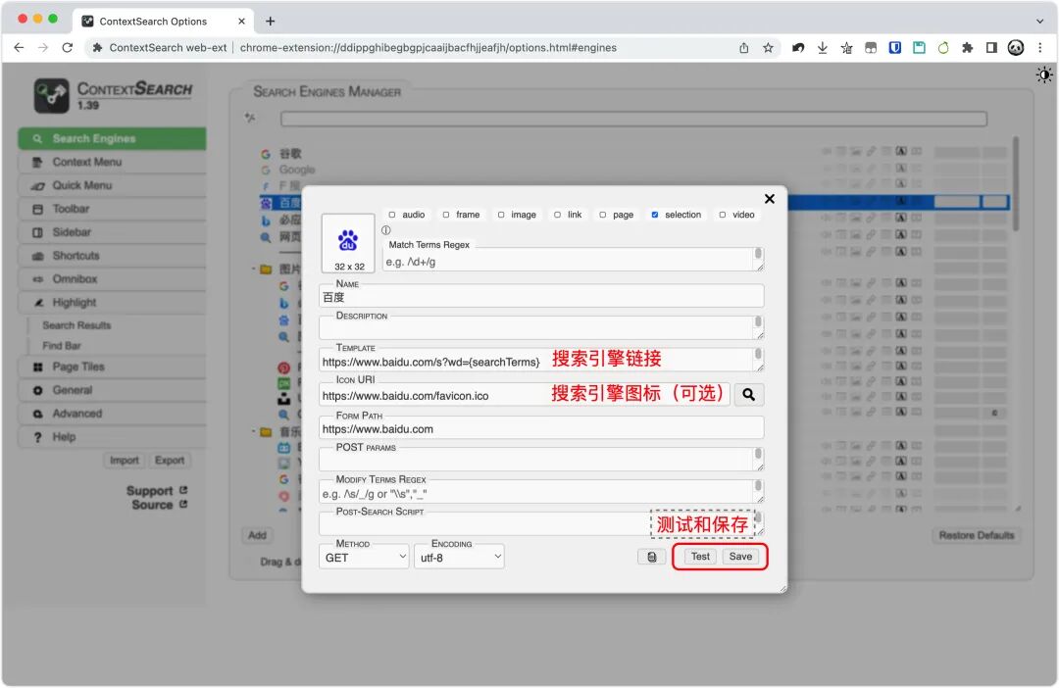The height and width of the screenshot is (688, 1059).
Task: Open the Advanced settings section
Action: (x=112, y=414)
